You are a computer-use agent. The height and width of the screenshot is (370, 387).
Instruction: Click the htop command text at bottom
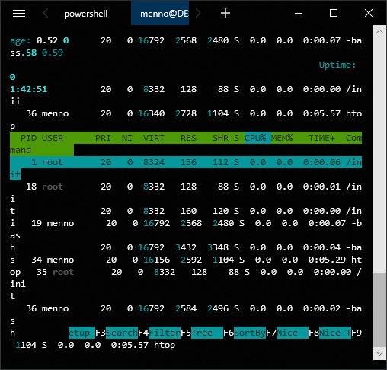tap(165, 345)
